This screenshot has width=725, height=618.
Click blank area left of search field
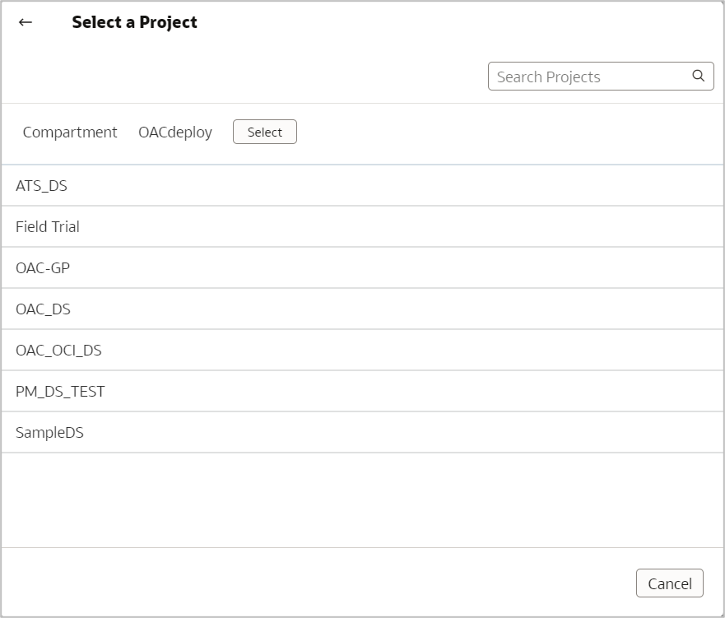click(x=247, y=77)
